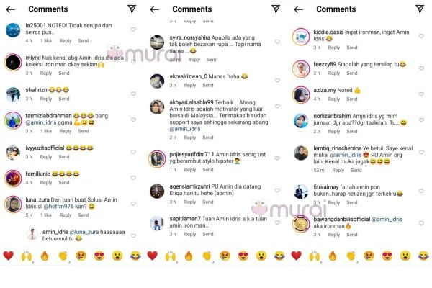Tap the heart-eyes emoji in left panel's reaction bar

(x=99, y=256)
